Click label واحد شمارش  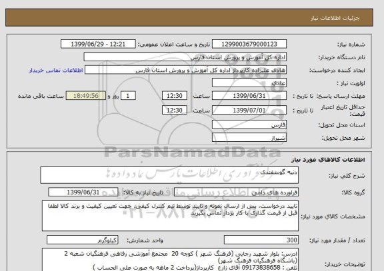point(145,240)
